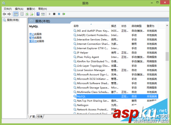Select Network Access Protection service
This screenshot has width=171, height=125.
point(116,110)
